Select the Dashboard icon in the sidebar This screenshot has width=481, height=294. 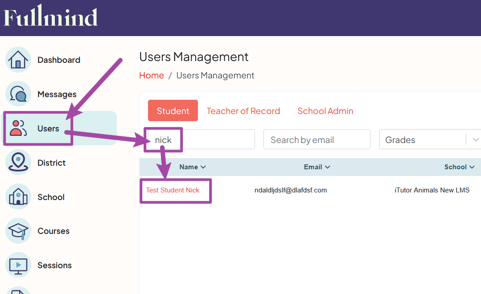point(18,59)
